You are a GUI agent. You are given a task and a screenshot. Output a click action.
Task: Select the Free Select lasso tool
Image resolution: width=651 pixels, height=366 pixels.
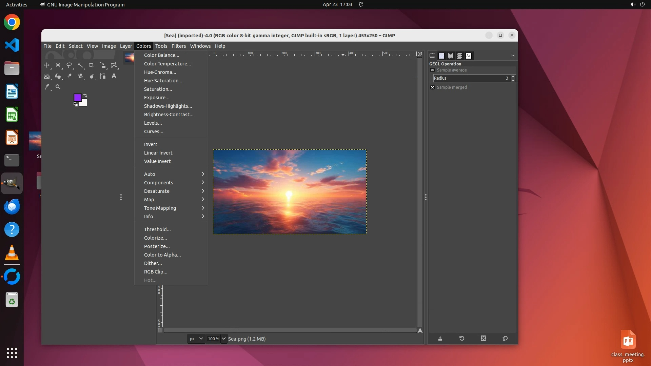[x=69, y=65]
